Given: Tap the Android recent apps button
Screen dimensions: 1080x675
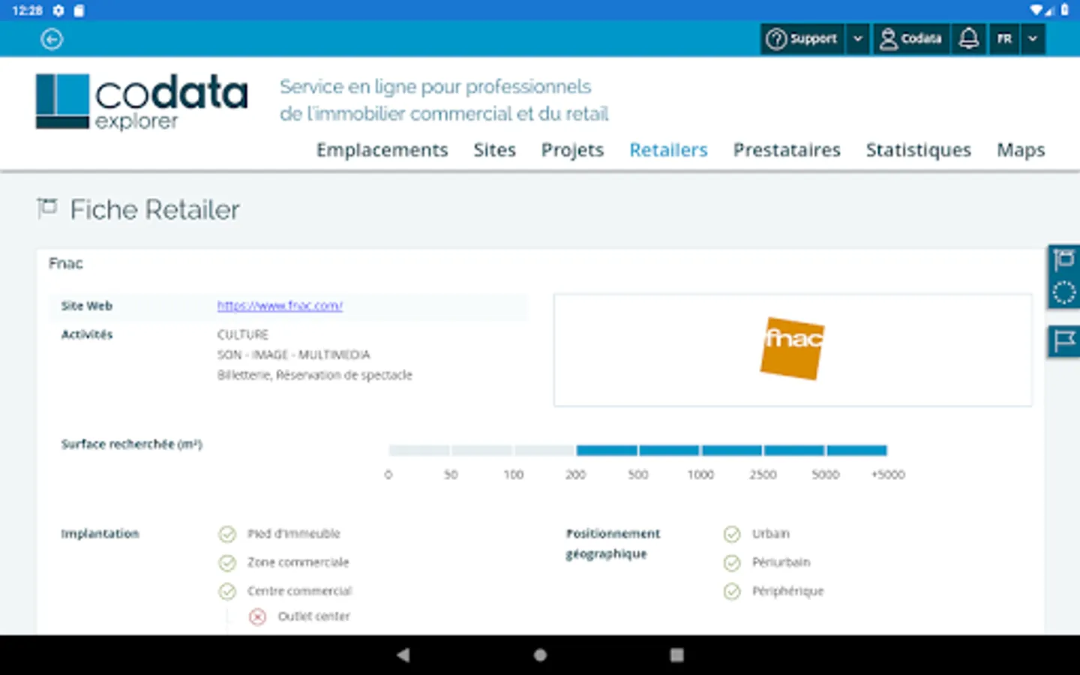Looking at the screenshot, I should point(676,655).
